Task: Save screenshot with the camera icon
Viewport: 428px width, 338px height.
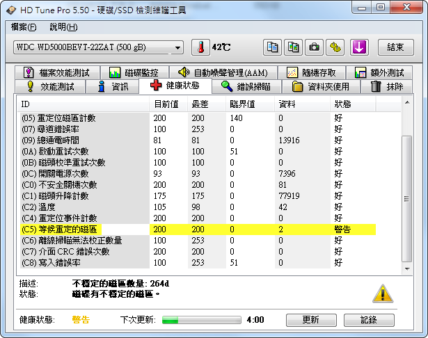Action: pyautogui.click(x=314, y=47)
